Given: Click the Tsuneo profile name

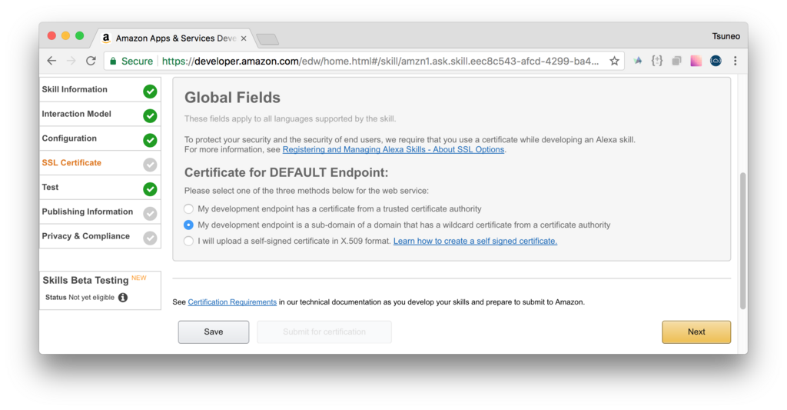Looking at the screenshot, I should (726, 36).
